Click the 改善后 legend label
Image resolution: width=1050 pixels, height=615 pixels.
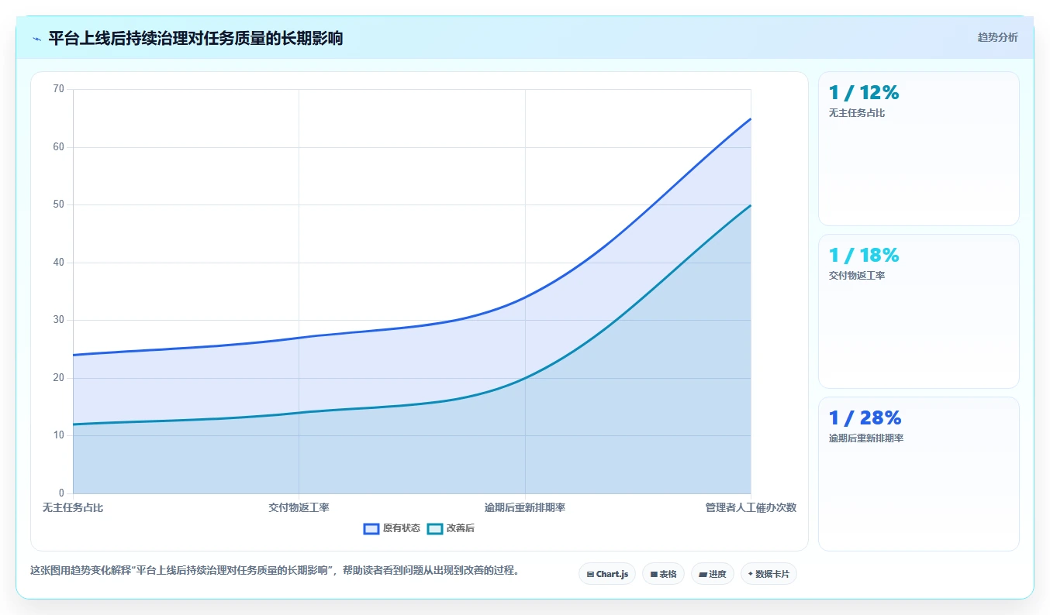(x=460, y=528)
